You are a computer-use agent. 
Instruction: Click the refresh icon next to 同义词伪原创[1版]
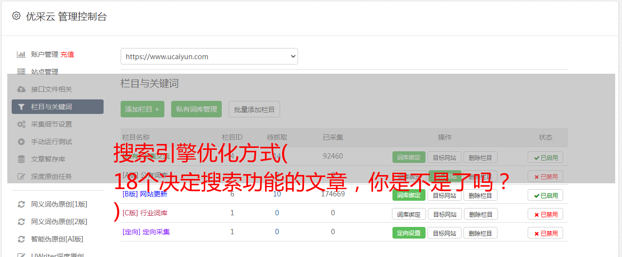(x=21, y=204)
